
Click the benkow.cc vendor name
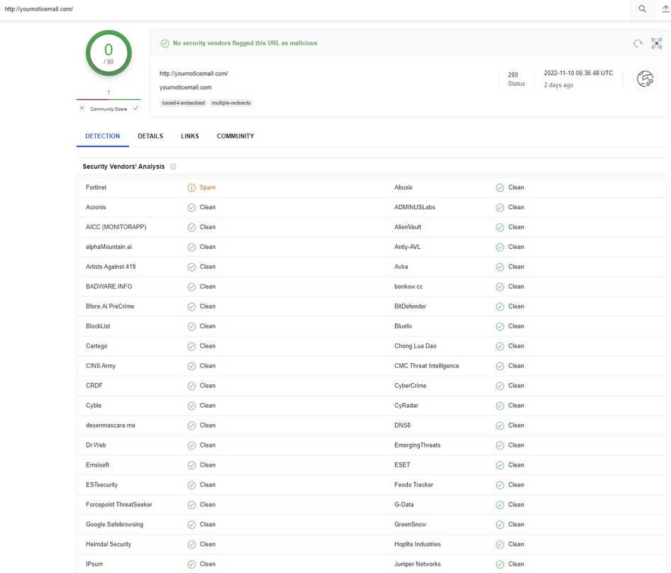pos(409,286)
